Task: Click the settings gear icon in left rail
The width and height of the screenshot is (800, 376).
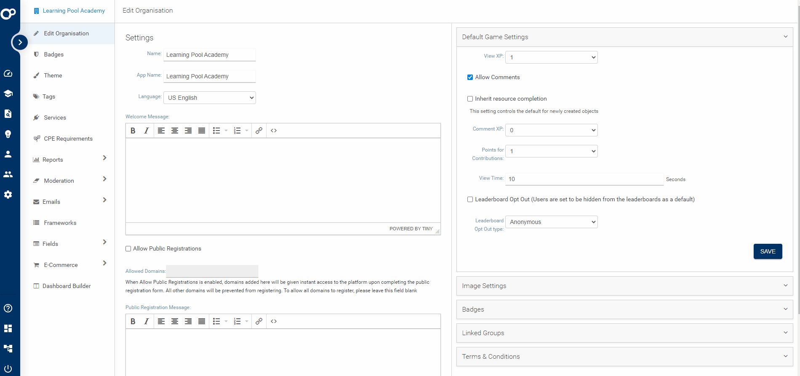Action: 8,195
